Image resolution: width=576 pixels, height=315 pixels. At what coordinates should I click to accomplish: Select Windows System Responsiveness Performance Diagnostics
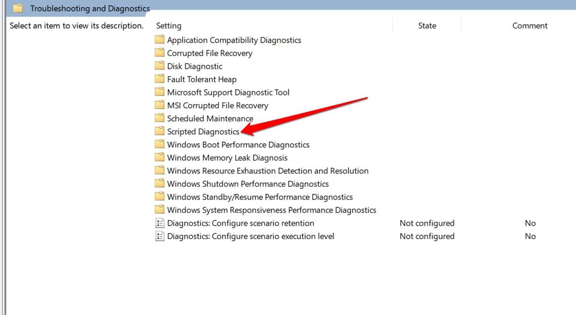tap(271, 209)
